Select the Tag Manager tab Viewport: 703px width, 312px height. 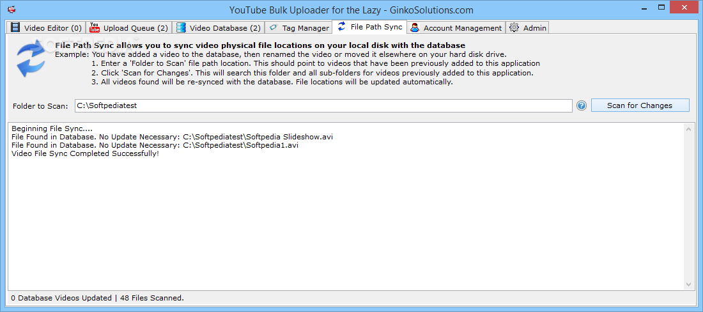coord(298,27)
